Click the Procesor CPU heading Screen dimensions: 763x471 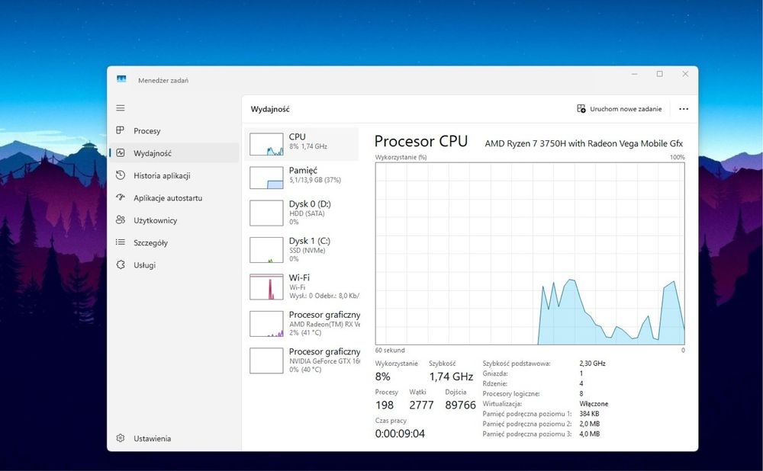click(421, 141)
